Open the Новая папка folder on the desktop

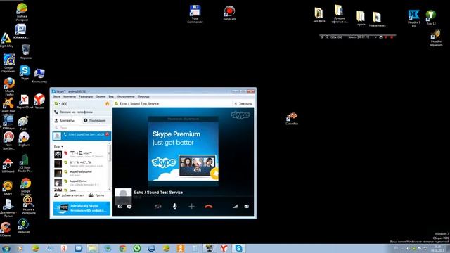pos(377,19)
